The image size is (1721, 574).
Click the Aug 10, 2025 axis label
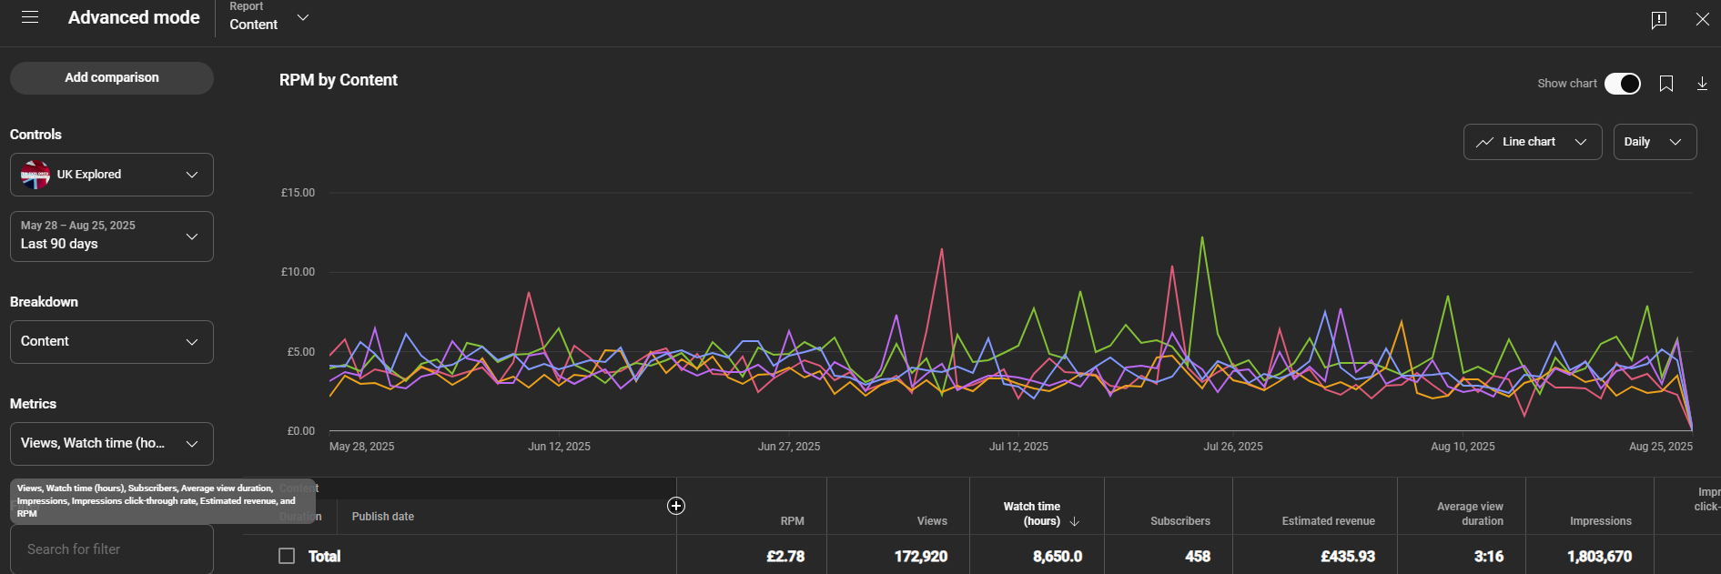[1463, 447]
